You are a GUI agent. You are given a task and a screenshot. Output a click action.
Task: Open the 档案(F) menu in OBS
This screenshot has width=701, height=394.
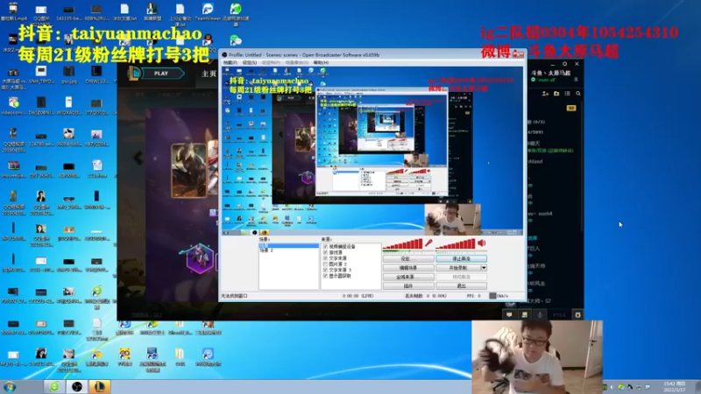pos(230,62)
